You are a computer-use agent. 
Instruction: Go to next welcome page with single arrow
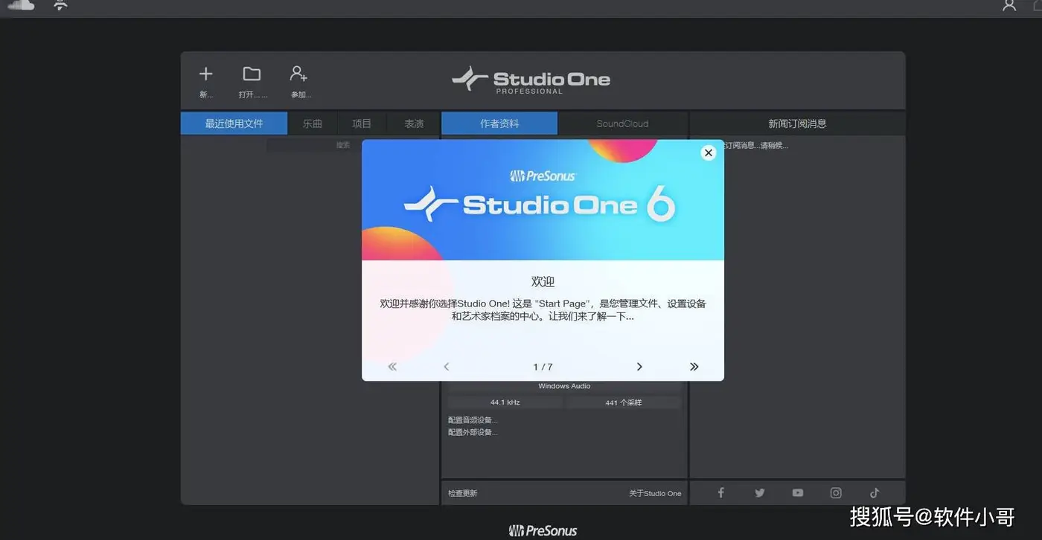click(639, 367)
